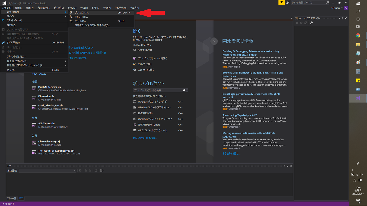Click Azure DevOps cloud icon

(135, 50)
